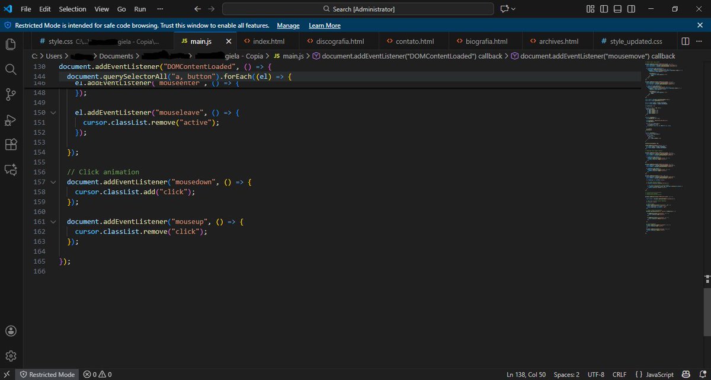Screen dimensions: 711x380
Task: Open the Go menu
Action: pyautogui.click(x=121, y=9)
